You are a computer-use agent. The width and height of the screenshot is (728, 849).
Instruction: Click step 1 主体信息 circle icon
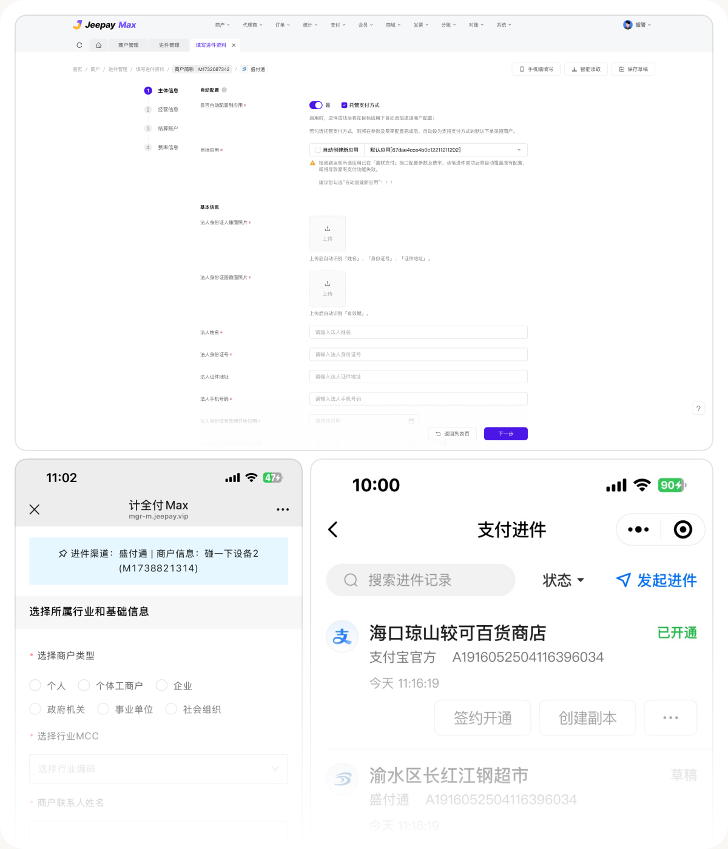(x=148, y=90)
